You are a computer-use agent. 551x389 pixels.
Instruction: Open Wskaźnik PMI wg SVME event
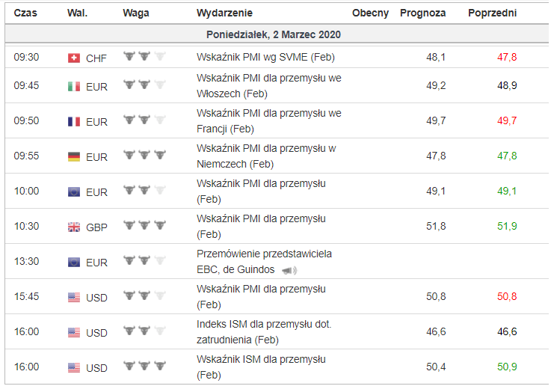pyautogui.click(x=265, y=57)
